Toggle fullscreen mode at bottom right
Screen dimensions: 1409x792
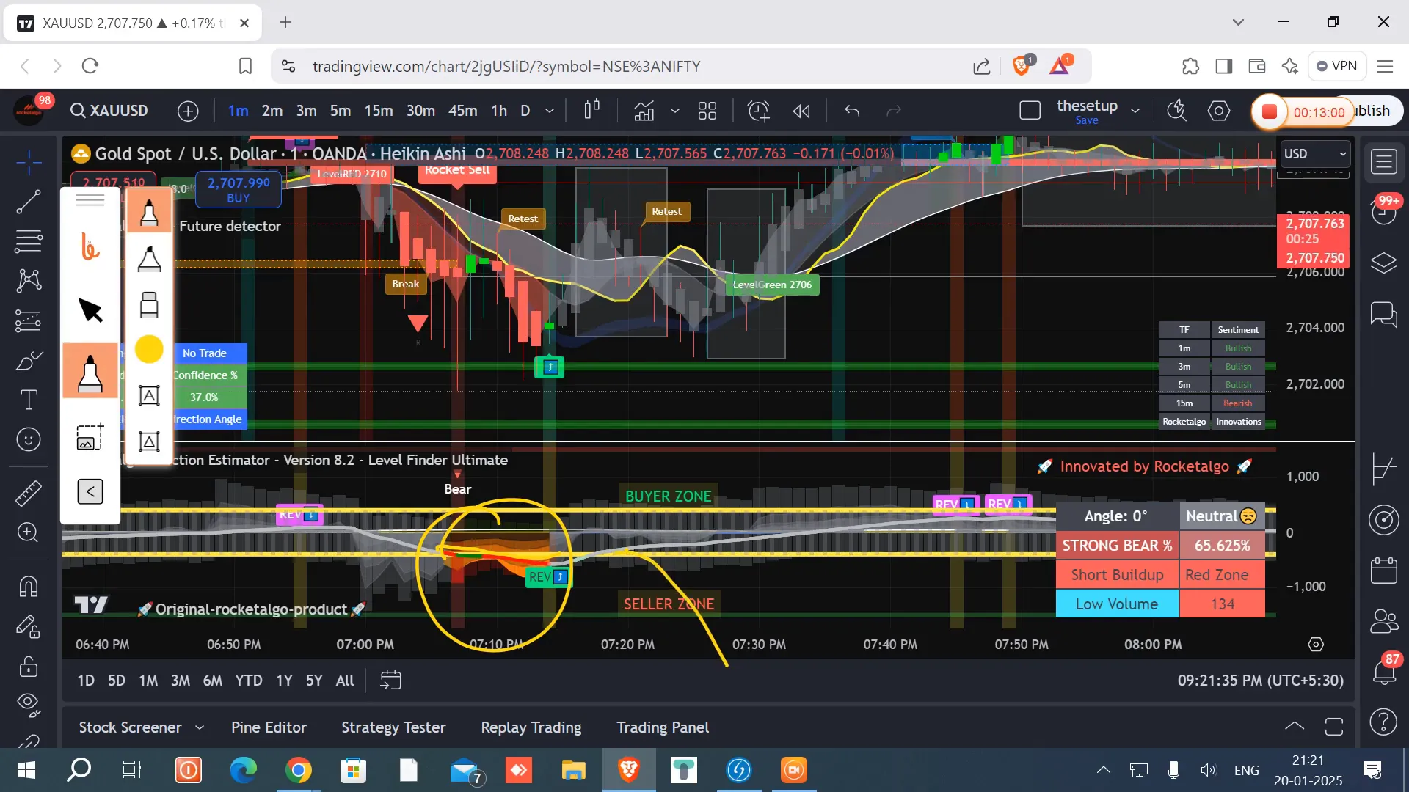(x=1333, y=726)
